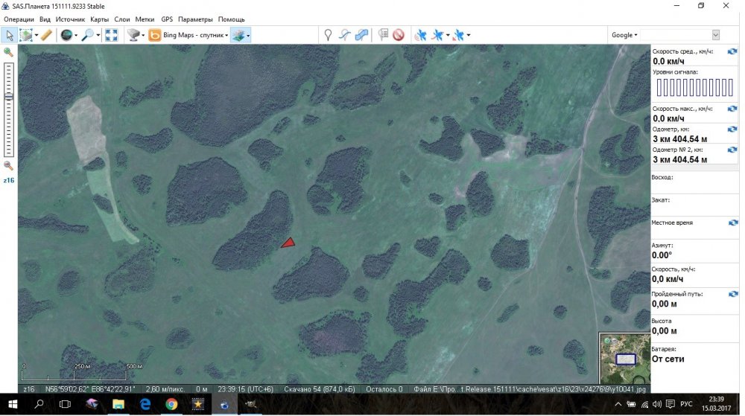Open the Операции menu
Screen dimensions: 745x416
point(19,19)
